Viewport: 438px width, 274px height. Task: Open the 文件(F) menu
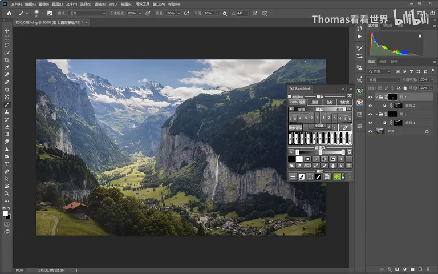[16, 4]
